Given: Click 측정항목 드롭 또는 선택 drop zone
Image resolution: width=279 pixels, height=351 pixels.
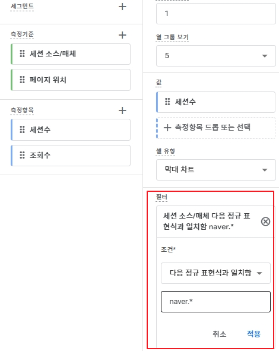Looking at the screenshot, I should tap(216, 128).
